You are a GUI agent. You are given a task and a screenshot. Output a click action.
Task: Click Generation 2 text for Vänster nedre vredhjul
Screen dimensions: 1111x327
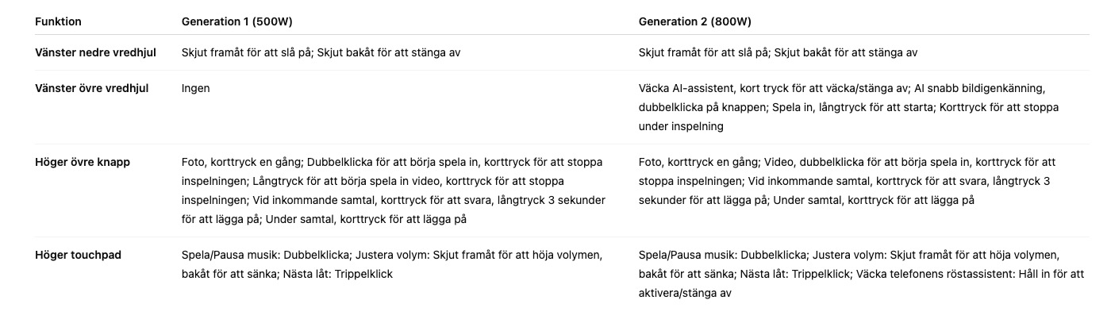[x=778, y=52]
